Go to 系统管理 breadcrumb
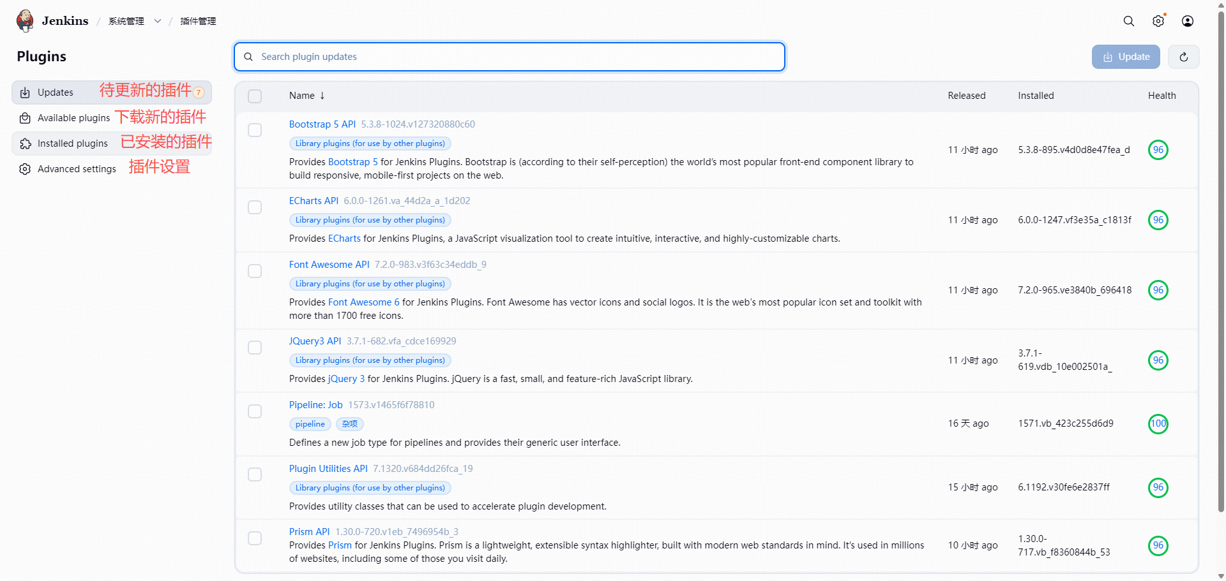 click(126, 21)
